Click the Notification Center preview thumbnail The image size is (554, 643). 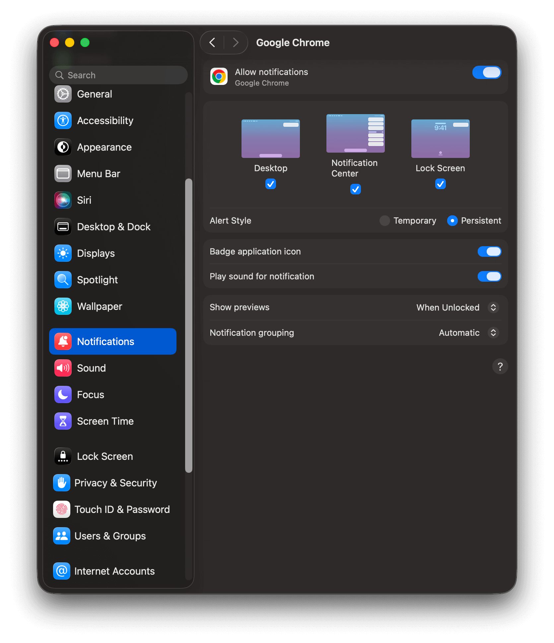pos(356,133)
